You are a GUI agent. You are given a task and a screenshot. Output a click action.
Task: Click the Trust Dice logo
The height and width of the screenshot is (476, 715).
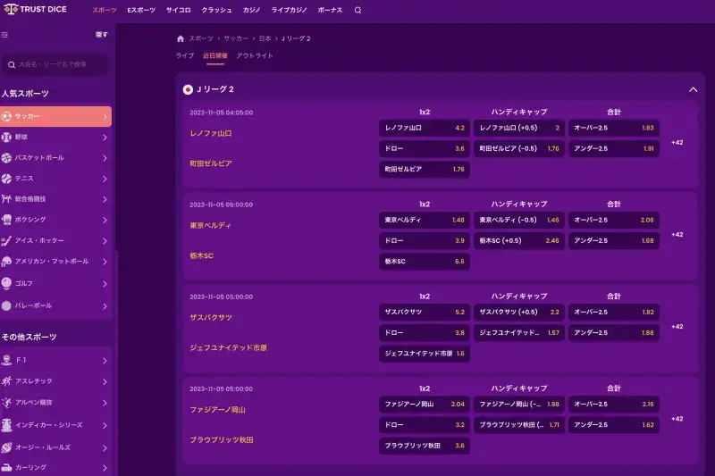click(x=35, y=9)
